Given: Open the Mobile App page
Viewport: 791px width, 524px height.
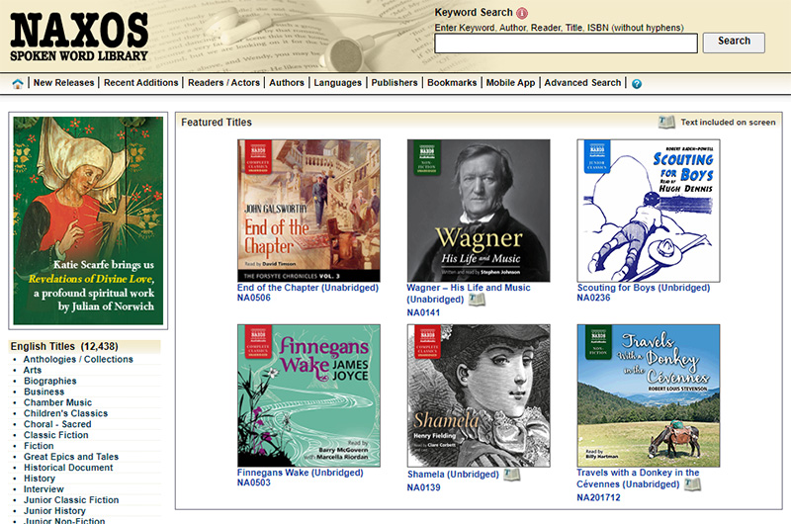Looking at the screenshot, I should tap(510, 83).
